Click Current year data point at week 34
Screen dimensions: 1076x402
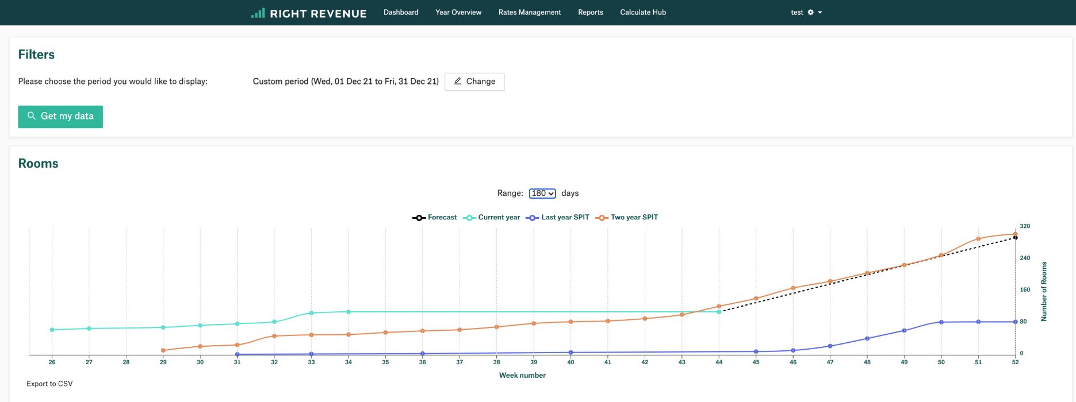pos(349,312)
